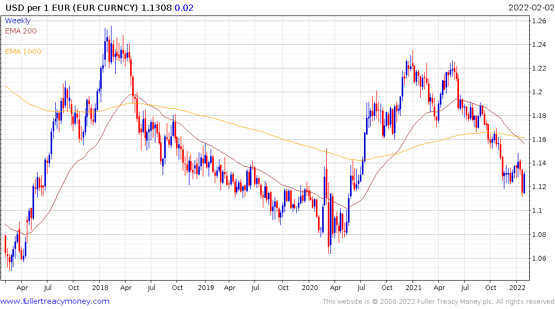Click the 2020 year label on time axis
This screenshot has height=309, width=555.
tap(310, 287)
